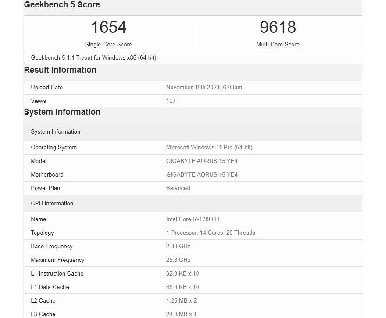
Task: Click the "L2 Cache" label
Action: point(43,300)
